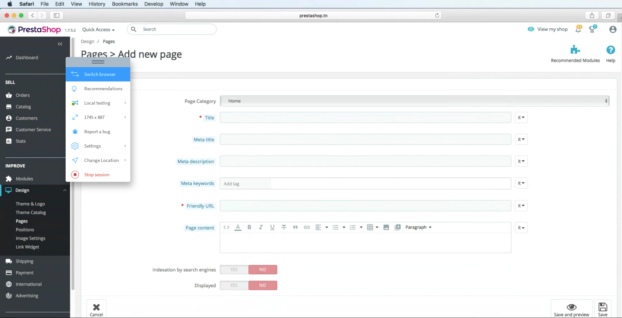
Task: Click the Cancel button
Action: pos(96,309)
